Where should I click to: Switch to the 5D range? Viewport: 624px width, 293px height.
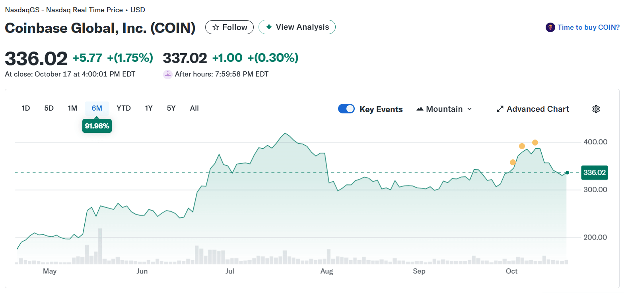[x=49, y=108]
